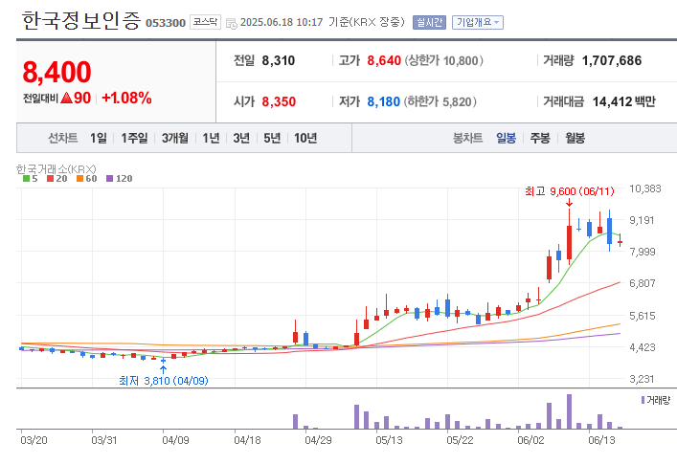Click the 전일 value 8,310
Image resolution: width=677 pixels, height=465 pixels.
[x=279, y=61]
